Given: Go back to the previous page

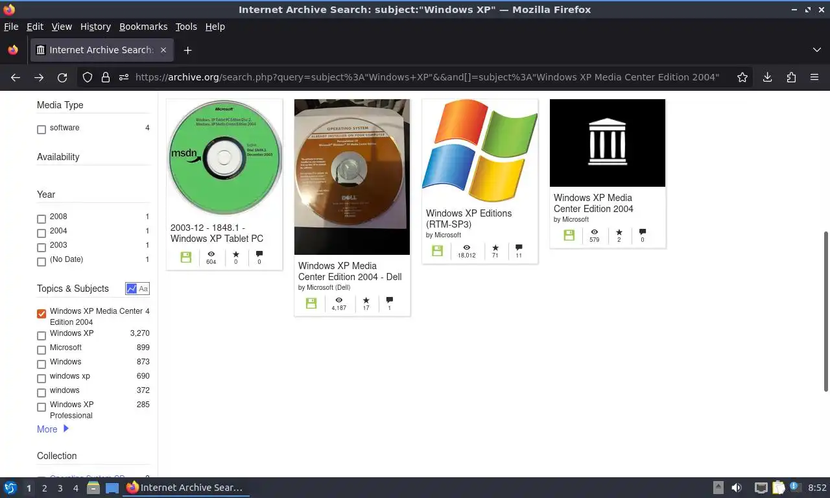Looking at the screenshot, I should (x=16, y=77).
